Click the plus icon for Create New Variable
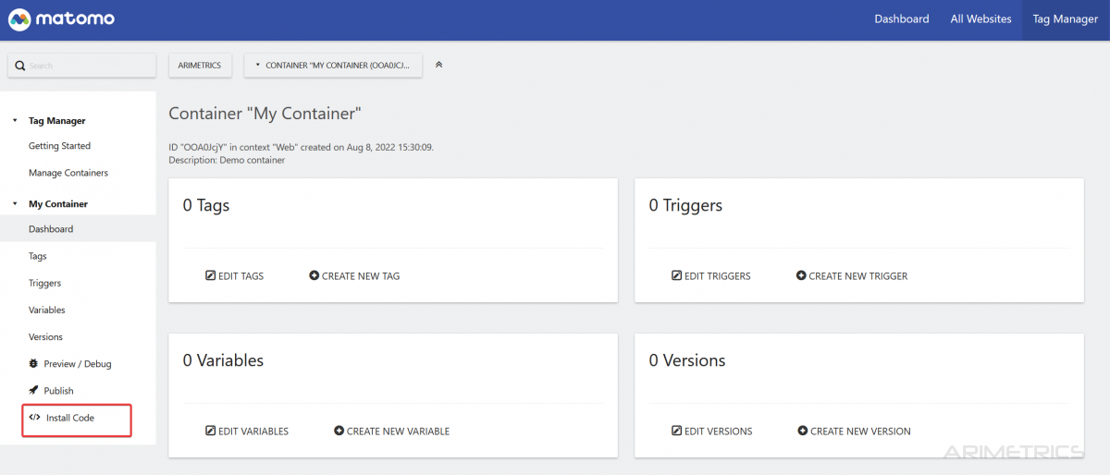This screenshot has height=475, width=1110. click(339, 432)
